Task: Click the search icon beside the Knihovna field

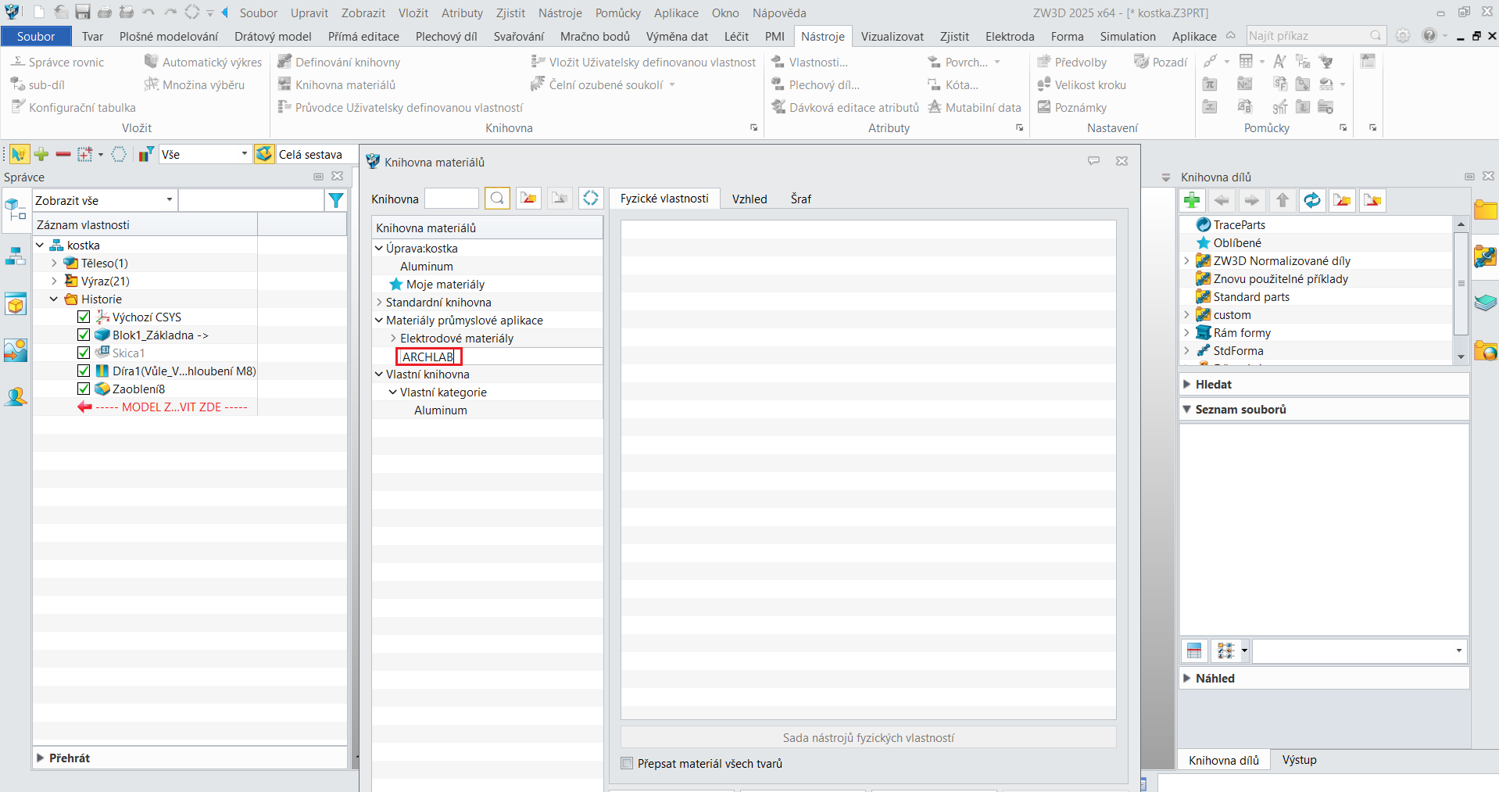Action: [497, 199]
